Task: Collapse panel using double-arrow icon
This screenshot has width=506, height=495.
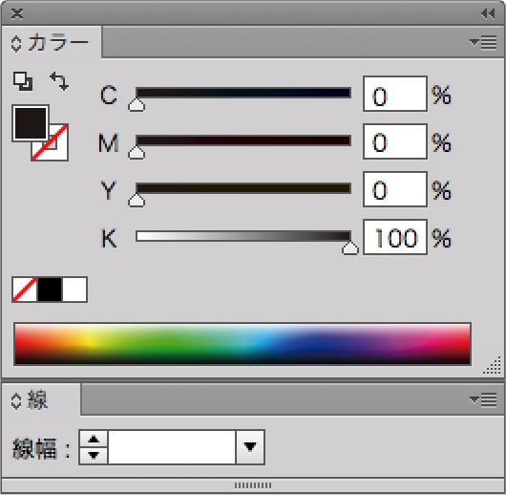Action: click(x=488, y=13)
